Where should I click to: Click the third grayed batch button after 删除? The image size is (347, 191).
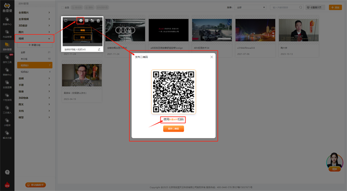(x=102, y=7)
